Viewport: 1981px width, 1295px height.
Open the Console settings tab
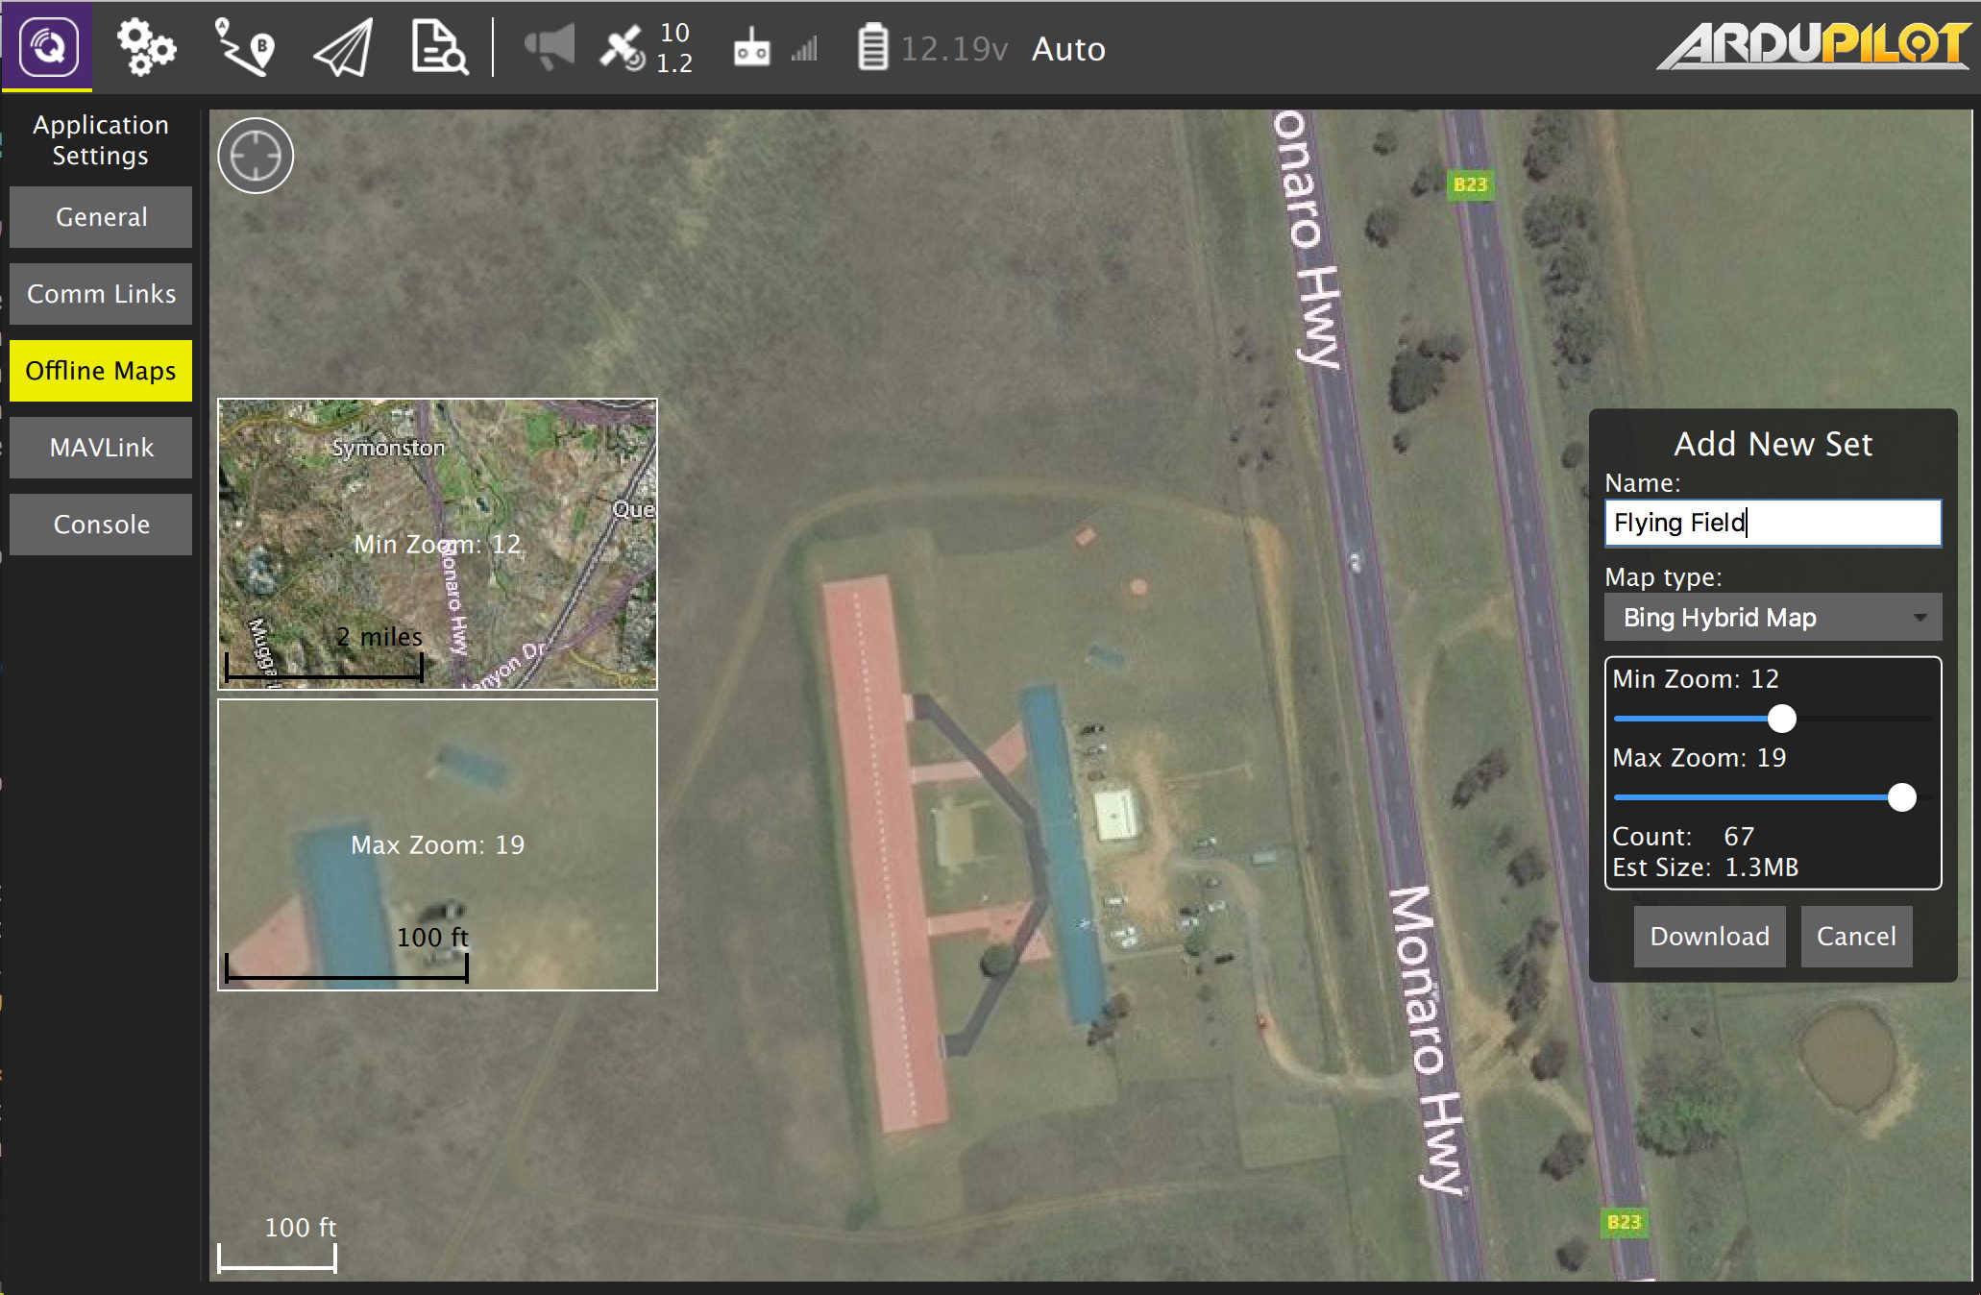pos(101,525)
